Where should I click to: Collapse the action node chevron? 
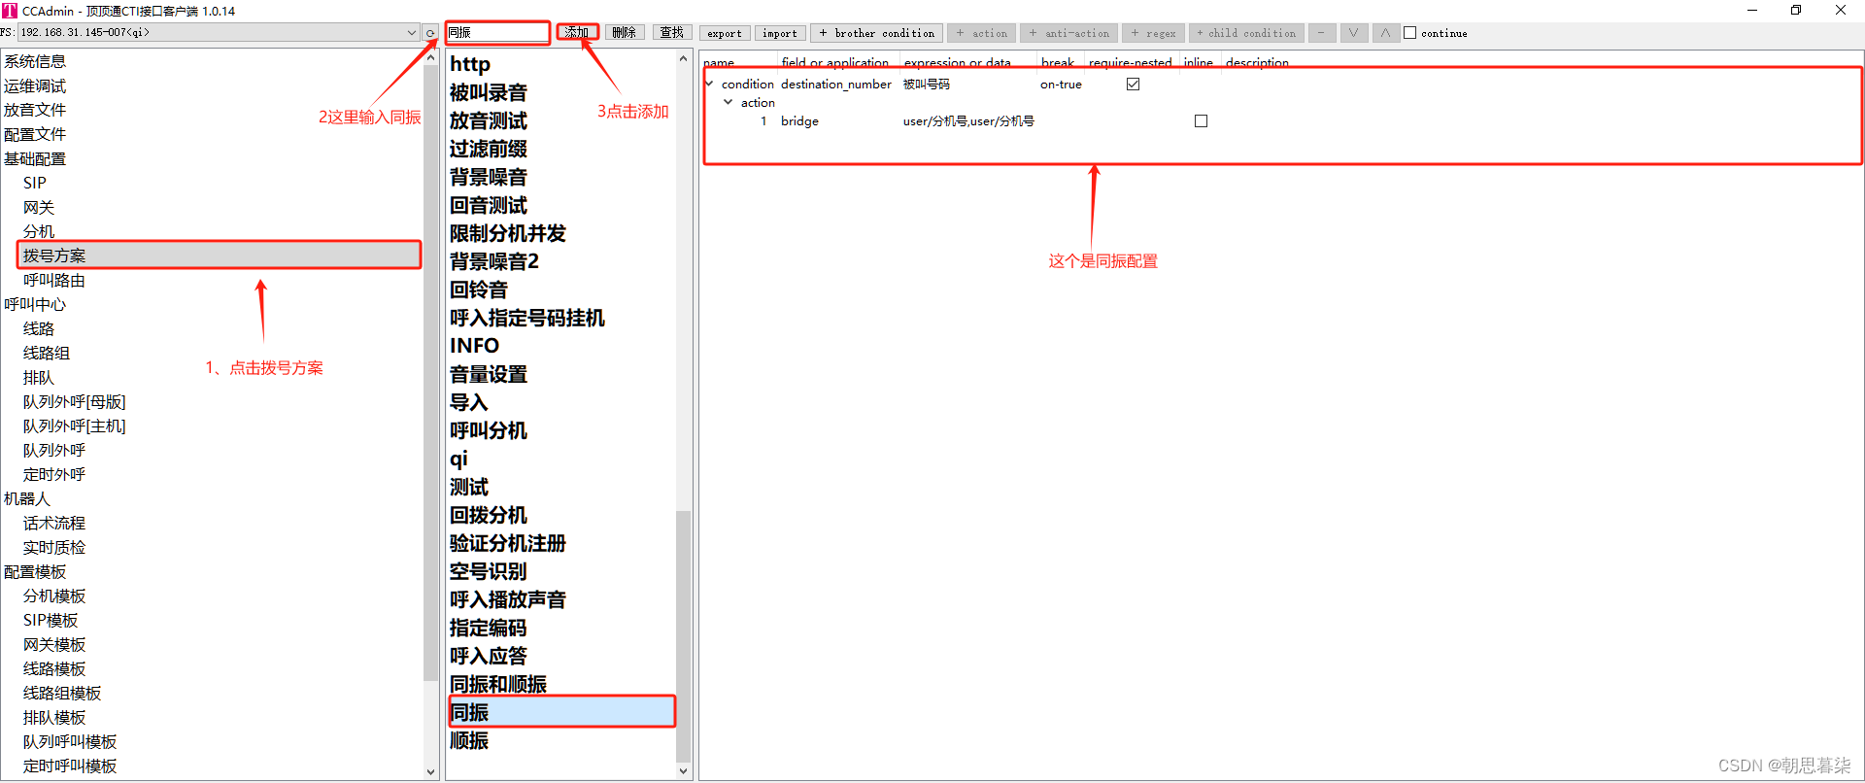pyautogui.click(x=728, y=102)
